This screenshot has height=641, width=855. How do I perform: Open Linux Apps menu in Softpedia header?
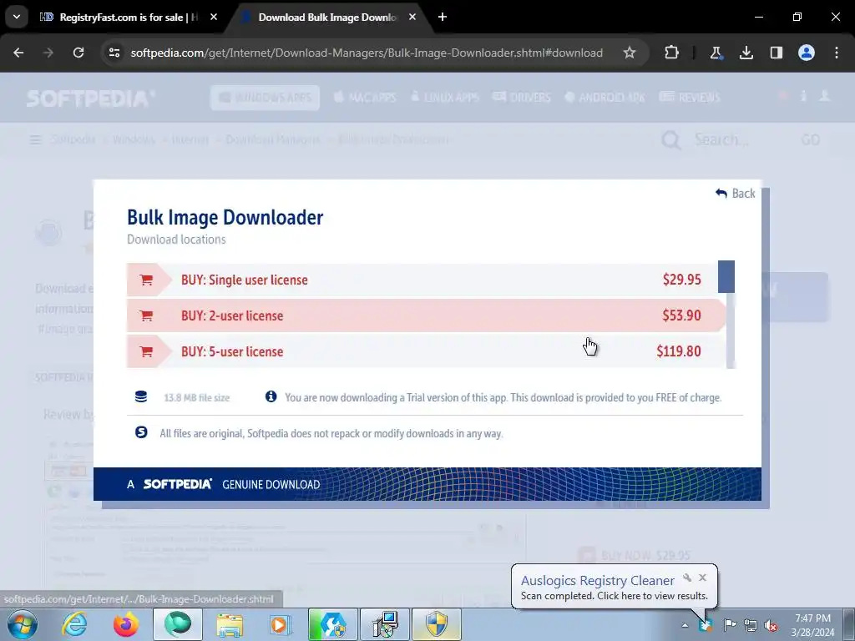pos(445,98)
